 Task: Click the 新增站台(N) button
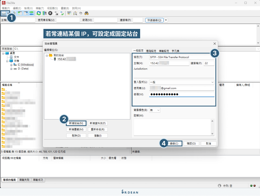pos(76,123)
